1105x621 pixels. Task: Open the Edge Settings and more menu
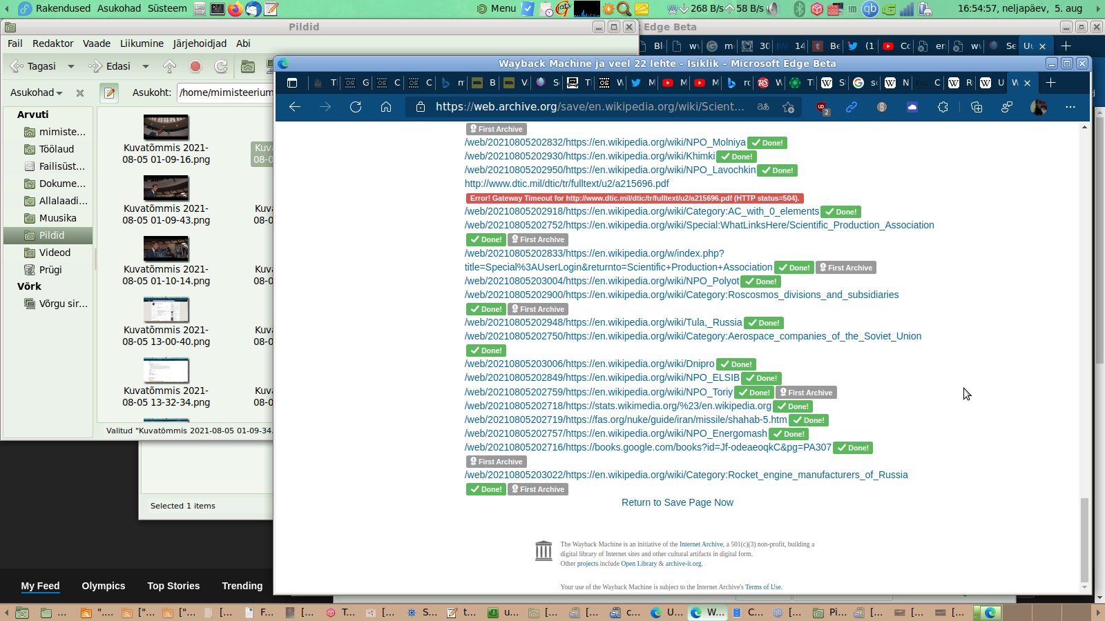coord(1070,107)
